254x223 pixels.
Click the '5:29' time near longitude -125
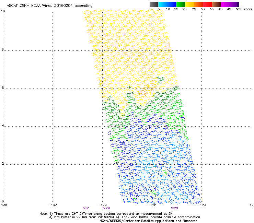pos(174,208)
